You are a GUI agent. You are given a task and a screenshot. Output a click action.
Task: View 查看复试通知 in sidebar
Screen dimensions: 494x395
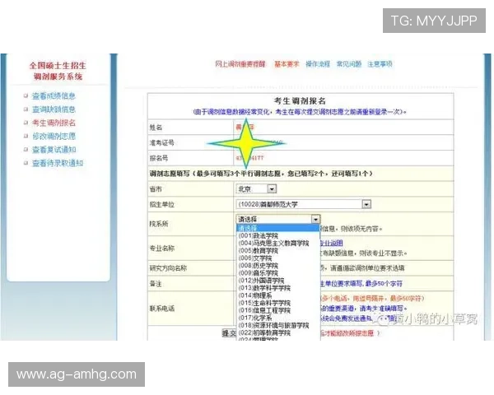tap(54, 150)
